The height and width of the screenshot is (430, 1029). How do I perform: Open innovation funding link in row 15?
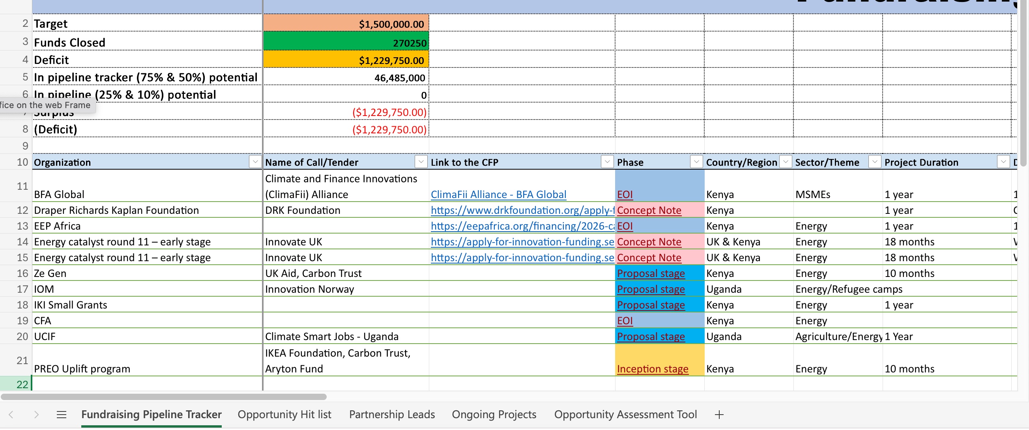tap(522, 258)
